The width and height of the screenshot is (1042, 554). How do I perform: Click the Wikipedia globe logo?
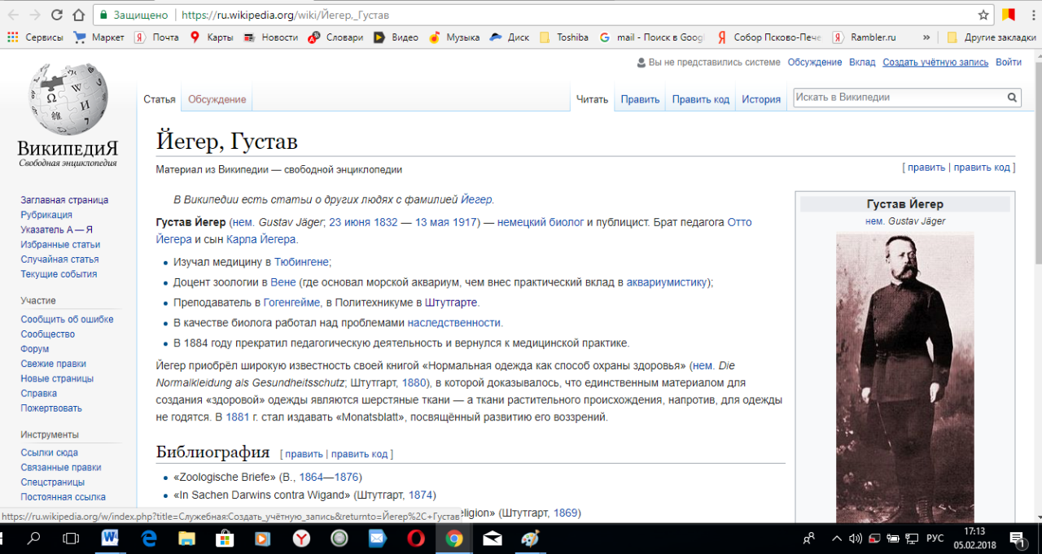click(x=68, y=99)
